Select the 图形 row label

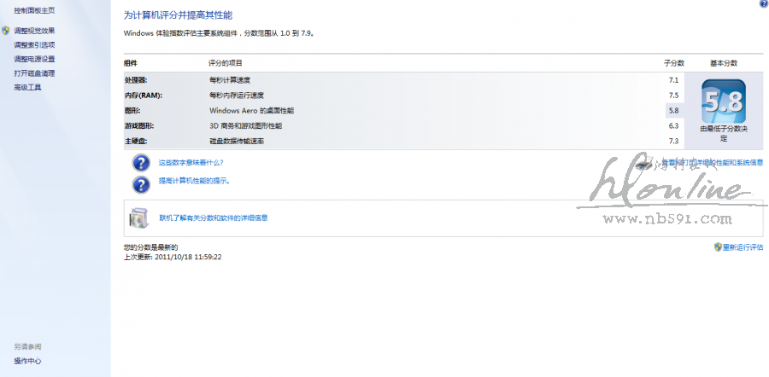(132, 111)
